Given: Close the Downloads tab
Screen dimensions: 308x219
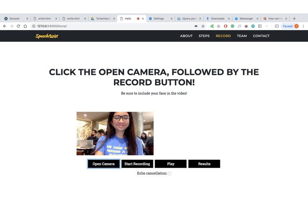Looking at the screenshot, I should tap(229, 19).
